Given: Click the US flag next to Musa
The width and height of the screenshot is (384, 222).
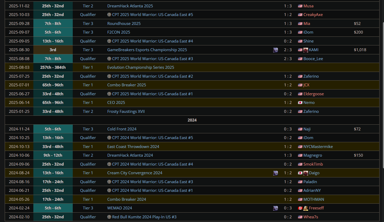Looking at the screenshot, I should 300,6.
